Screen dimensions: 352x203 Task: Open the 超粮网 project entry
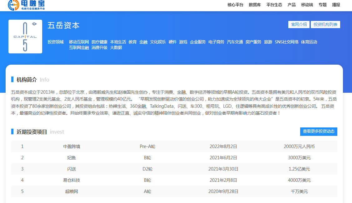point(72,191)
